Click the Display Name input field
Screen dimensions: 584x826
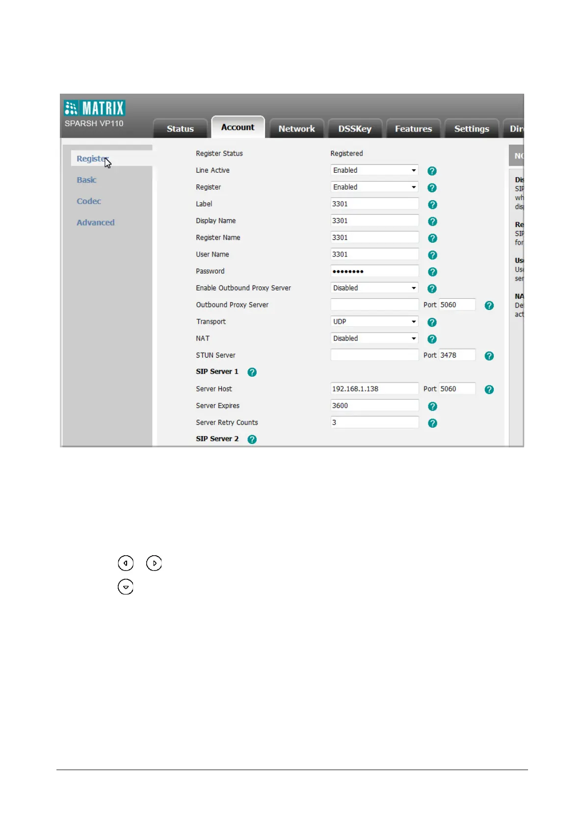tap(374, 221)
